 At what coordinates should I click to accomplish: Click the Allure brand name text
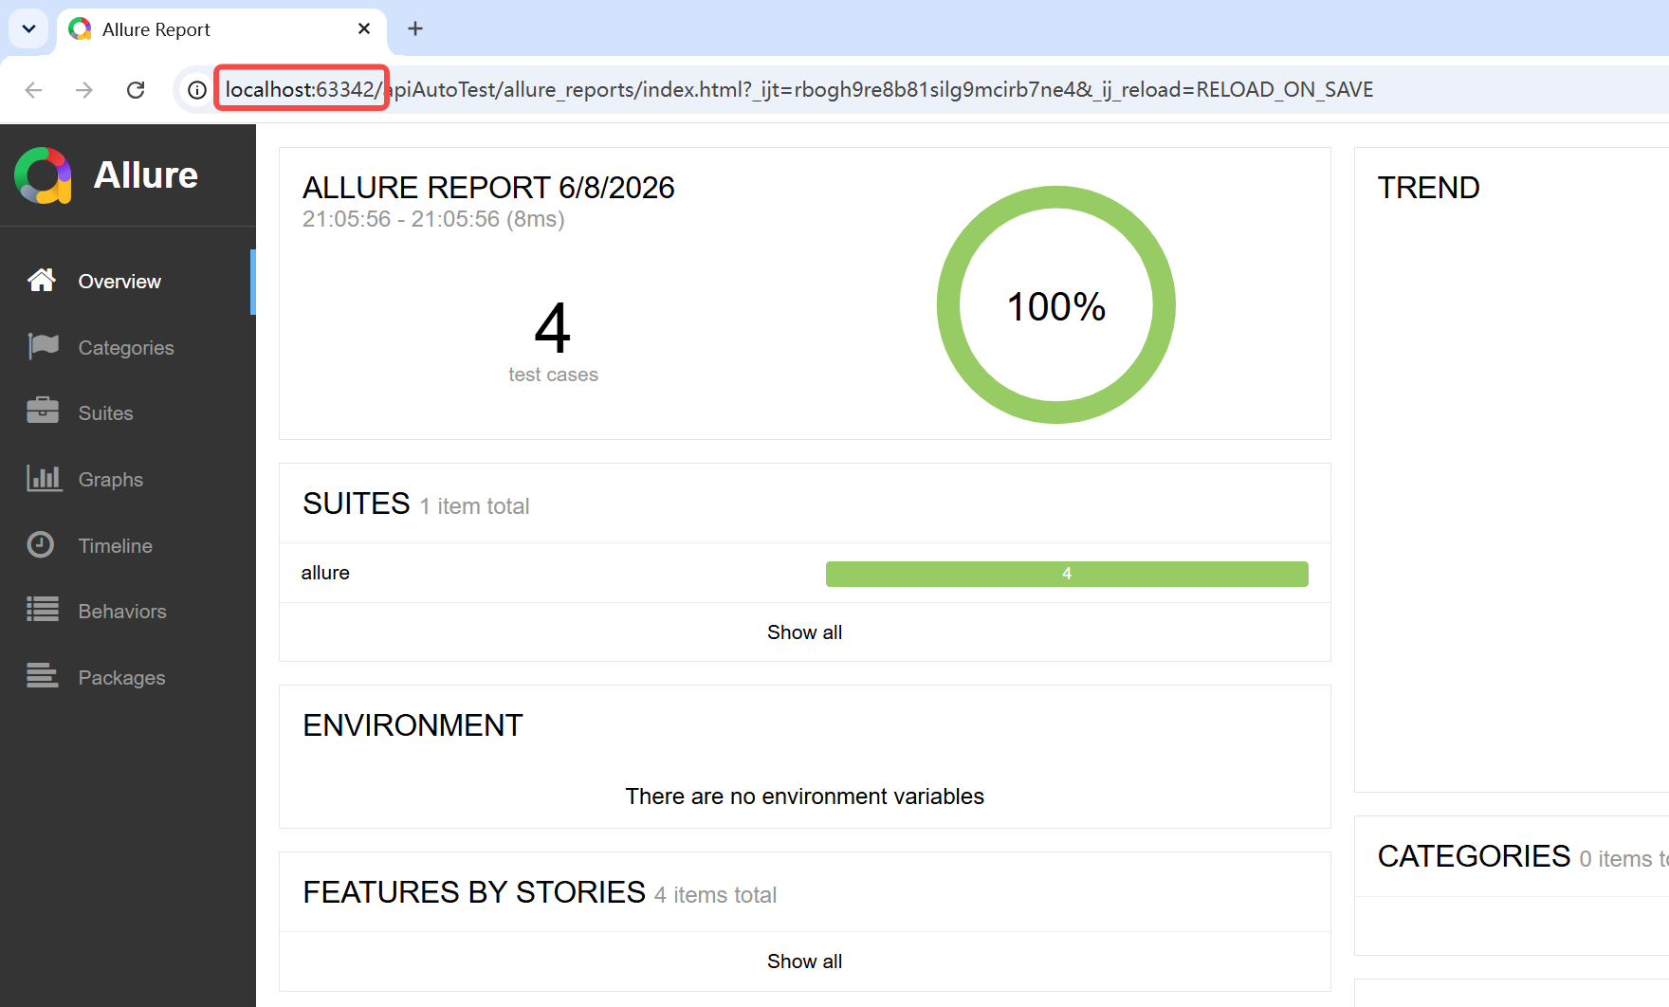[146, 175]
